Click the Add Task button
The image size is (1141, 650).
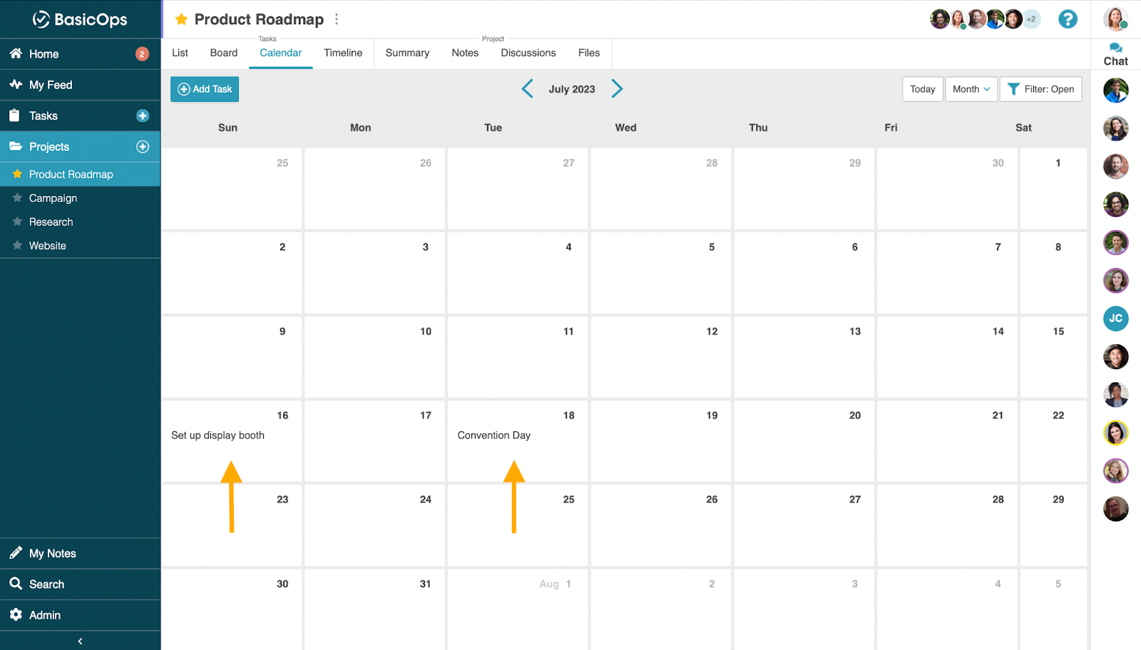tap(205, 89)
